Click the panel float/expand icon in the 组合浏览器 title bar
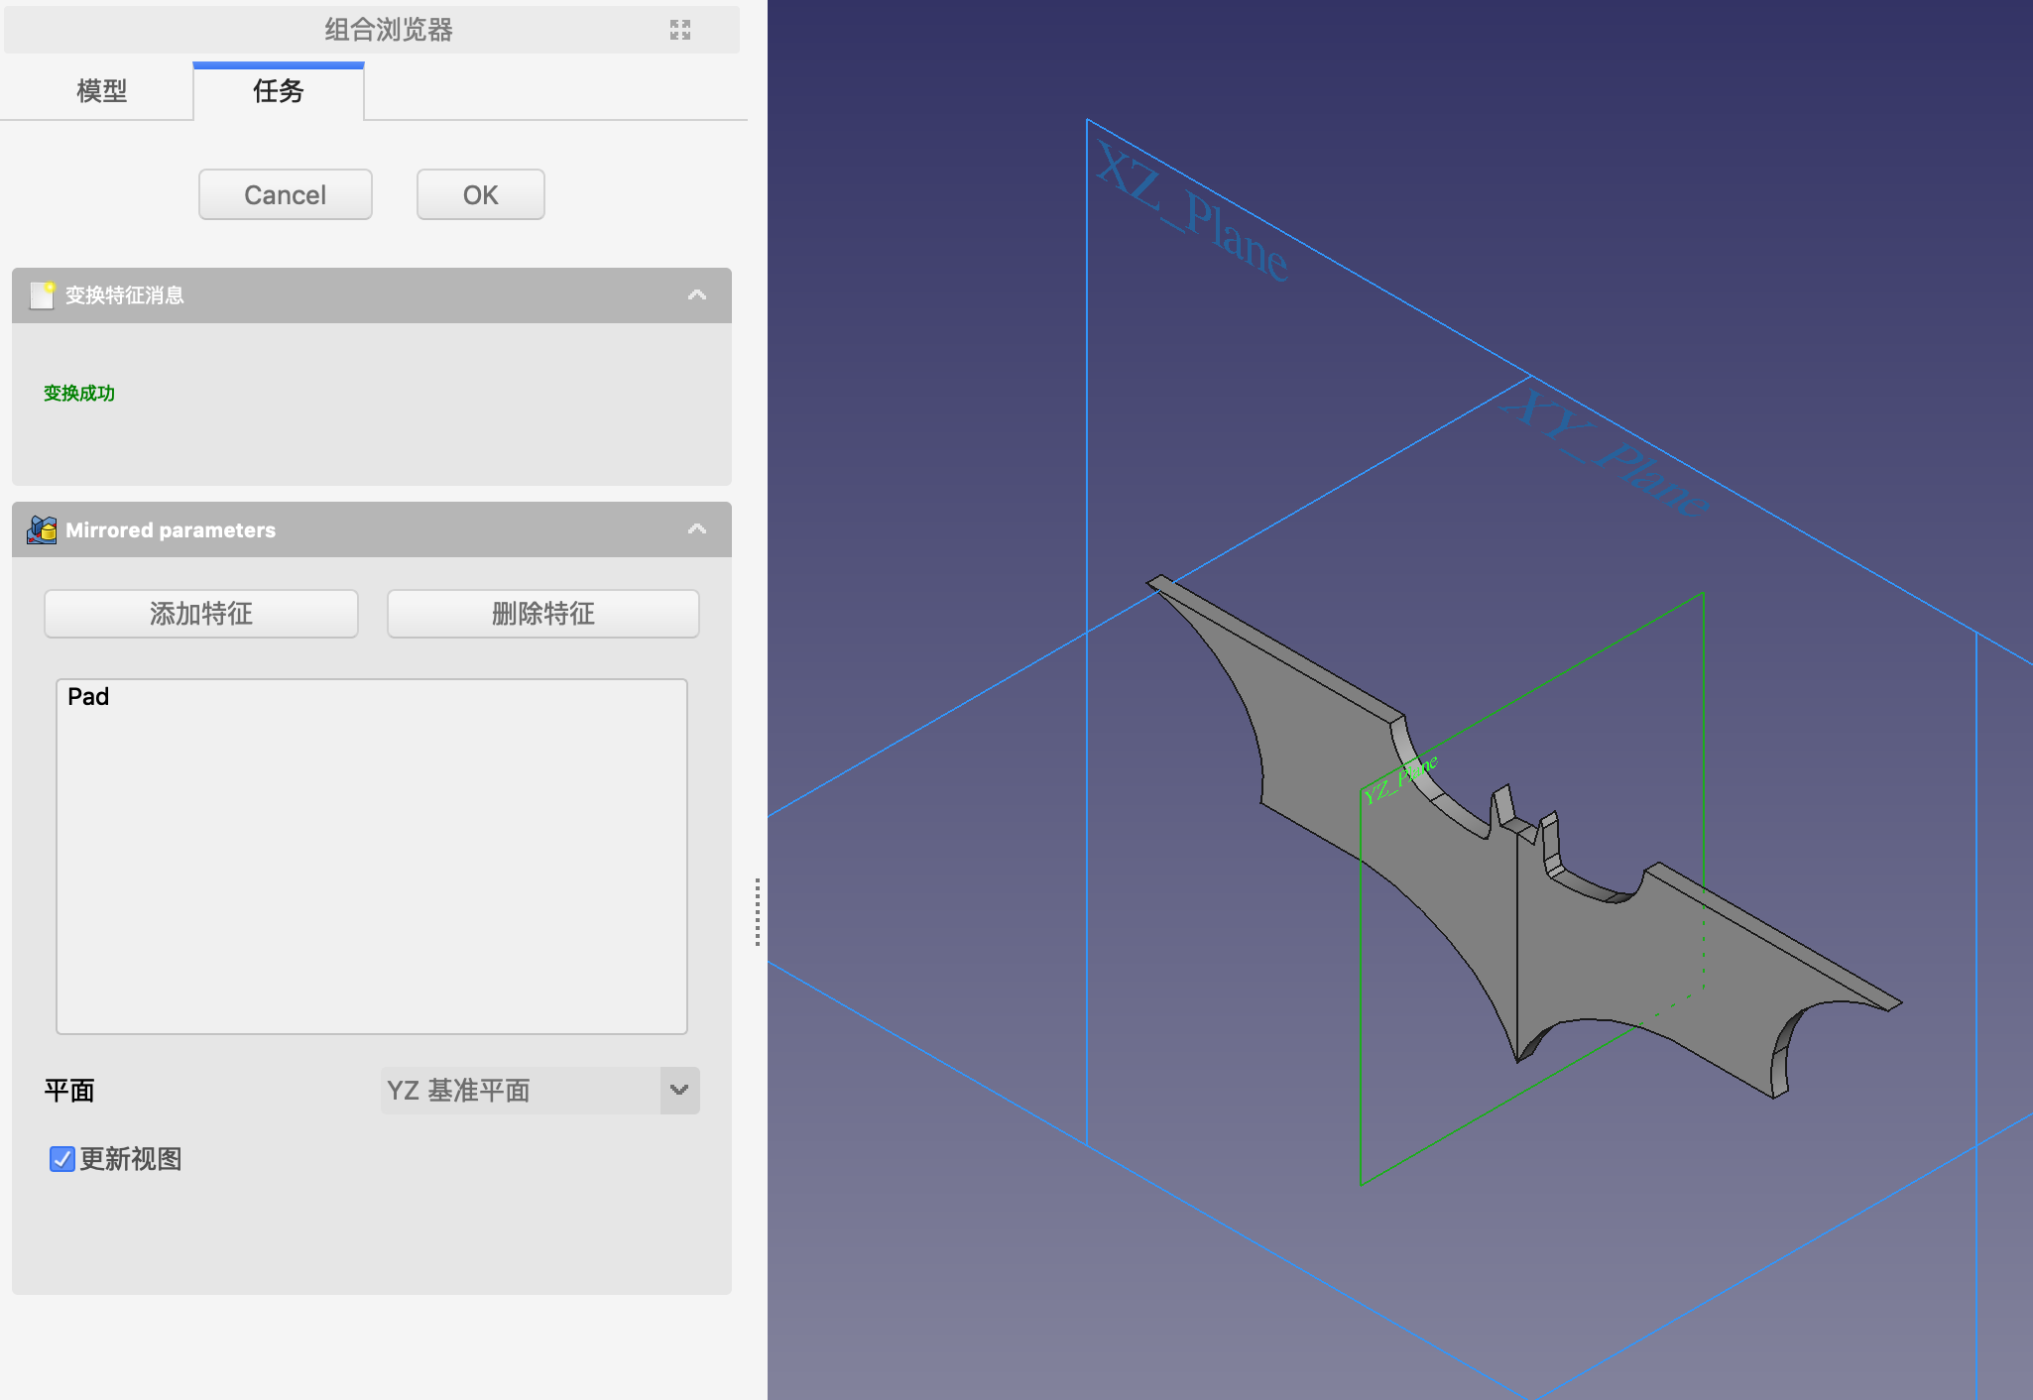This screenshot has width=2033, height=1400. (x=679, y=30)
